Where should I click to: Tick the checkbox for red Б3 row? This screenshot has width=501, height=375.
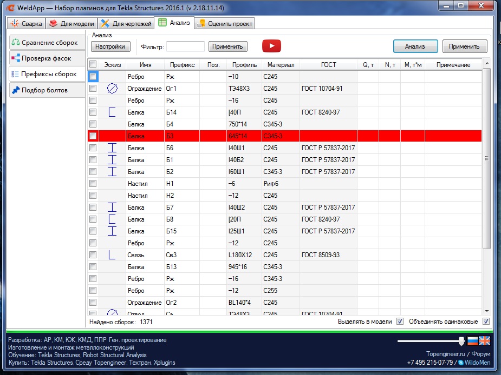(93, 136)
